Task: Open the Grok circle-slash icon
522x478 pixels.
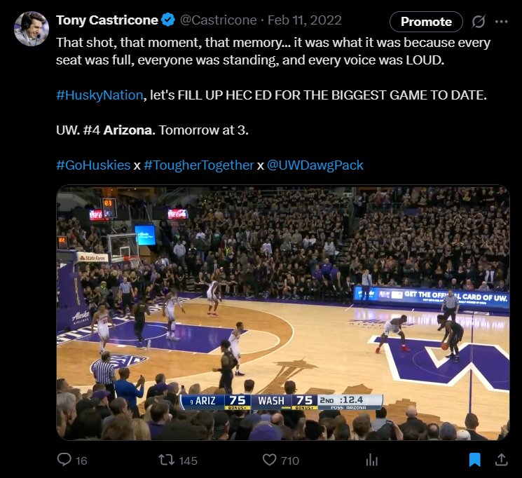Action: click(x=479, y=22)
